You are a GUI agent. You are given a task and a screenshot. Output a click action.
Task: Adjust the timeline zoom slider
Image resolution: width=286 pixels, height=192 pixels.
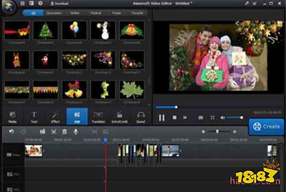pyautogui.click(x=217, y=131)
